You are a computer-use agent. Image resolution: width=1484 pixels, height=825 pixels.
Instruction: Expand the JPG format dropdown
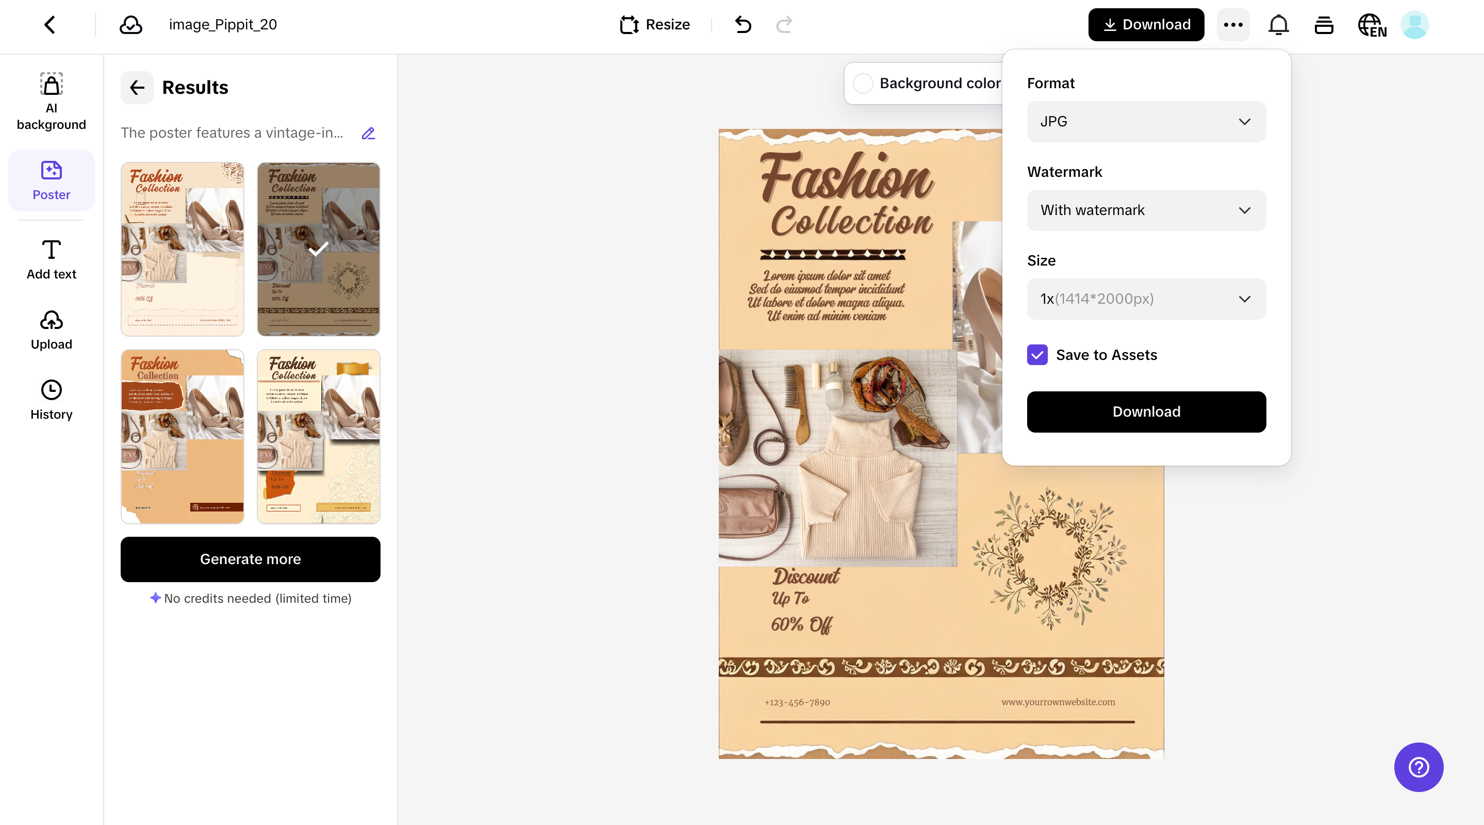[x=1146, y=122]
